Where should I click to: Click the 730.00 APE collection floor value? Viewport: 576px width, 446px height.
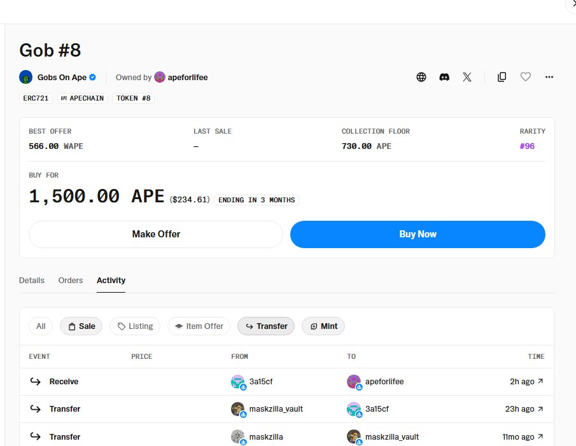366,146
